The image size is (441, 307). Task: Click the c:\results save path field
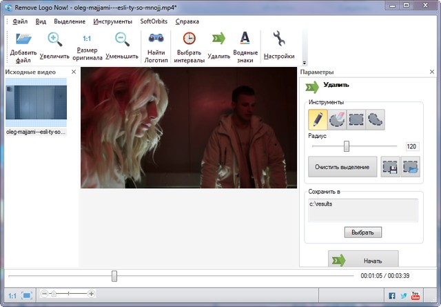click(x=363, y=210)
